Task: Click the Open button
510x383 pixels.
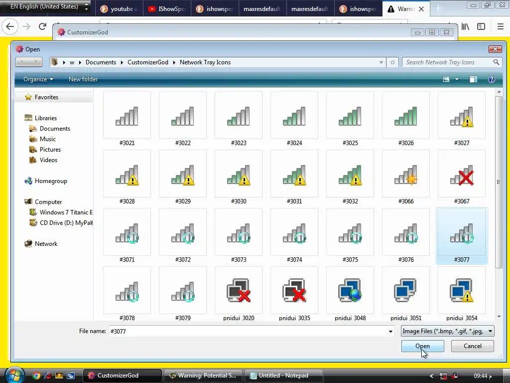Action: (x=422, y=346)
